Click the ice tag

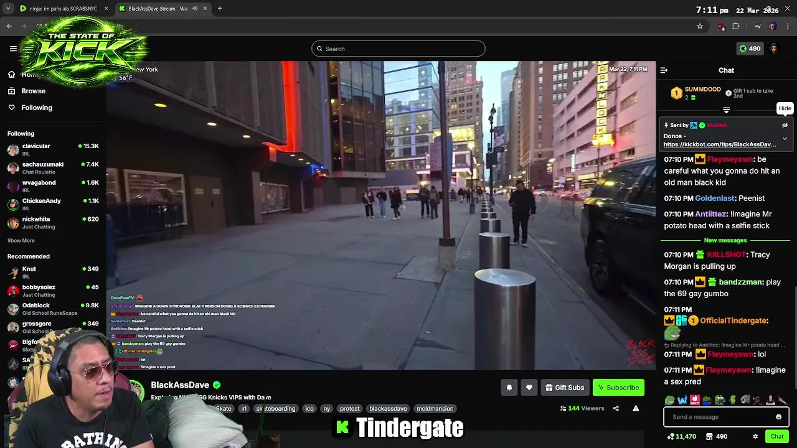(309, 409)
